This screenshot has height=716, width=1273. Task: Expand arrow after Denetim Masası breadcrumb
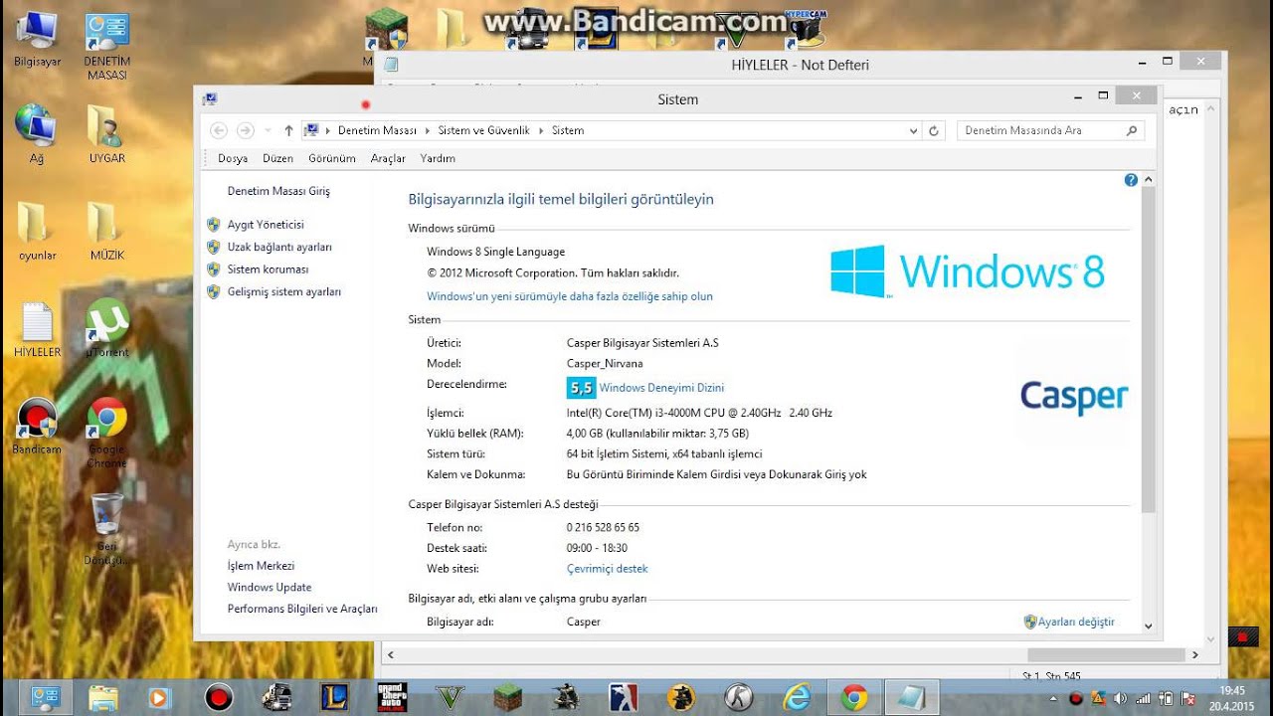point(428,130)
